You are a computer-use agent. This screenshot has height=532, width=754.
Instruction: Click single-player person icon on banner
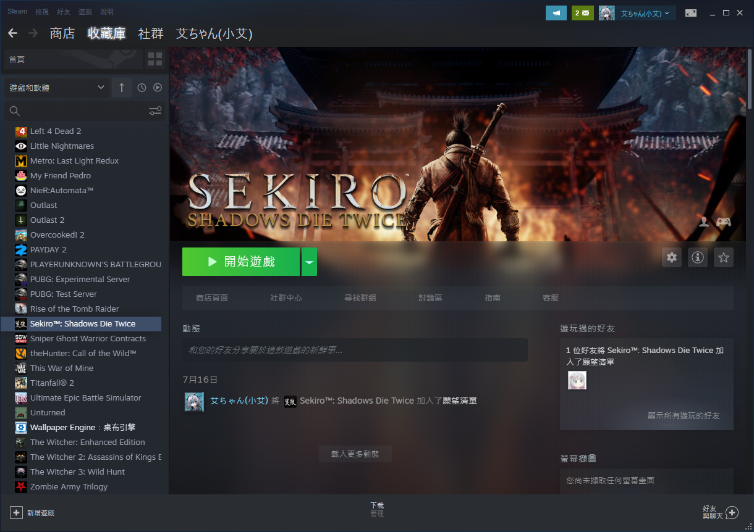tap(704, 222)
